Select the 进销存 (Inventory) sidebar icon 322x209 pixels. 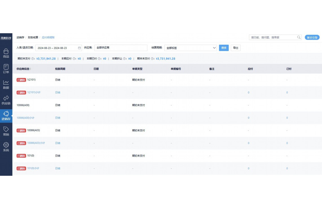(x=6, y=114)
